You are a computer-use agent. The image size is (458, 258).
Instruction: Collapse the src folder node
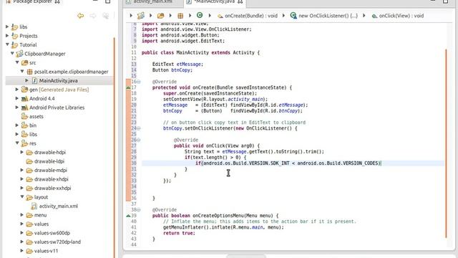[x=17, y=62]
